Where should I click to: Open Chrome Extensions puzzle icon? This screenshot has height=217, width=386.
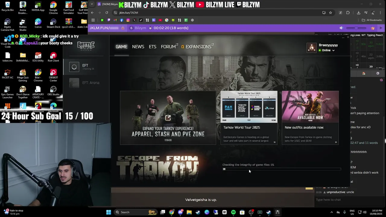348,13
